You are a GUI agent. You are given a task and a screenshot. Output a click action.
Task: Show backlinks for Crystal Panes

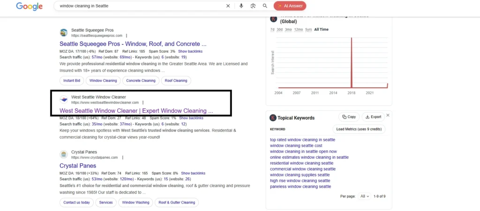[x=193, y=173]
